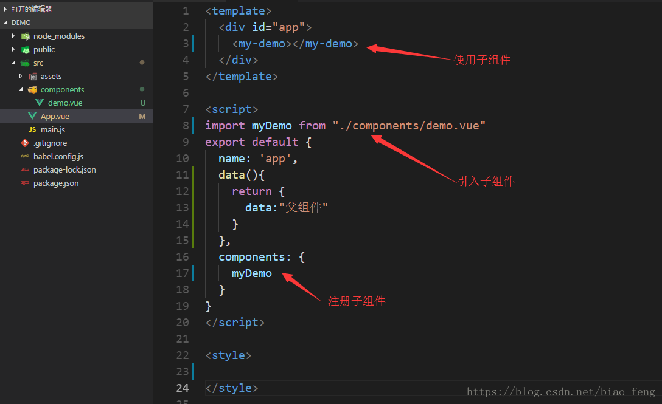The width and height of the screenshot is (662, 404).
Task: Select the public folder label
Action: pyautogui.click(x=44, y=49)
